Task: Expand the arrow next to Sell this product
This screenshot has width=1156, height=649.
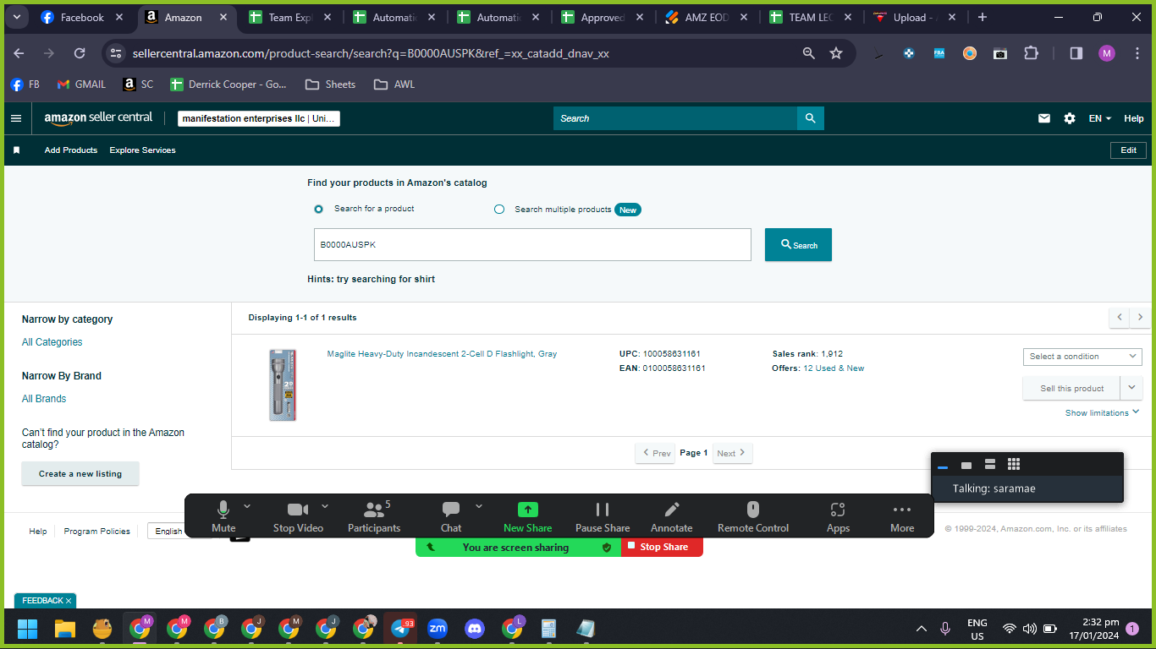Action: pos(1131,388)
